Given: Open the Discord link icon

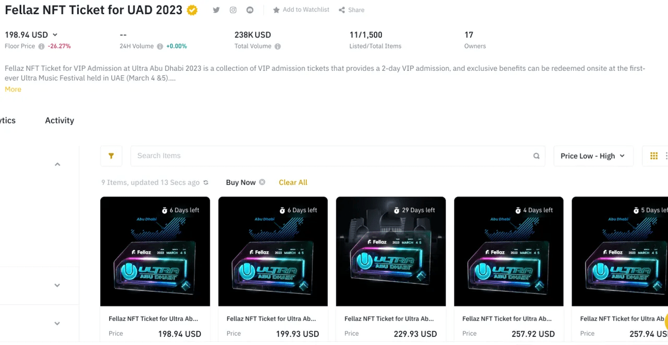Looking at the screenshot, I should (x=250, y=10).
